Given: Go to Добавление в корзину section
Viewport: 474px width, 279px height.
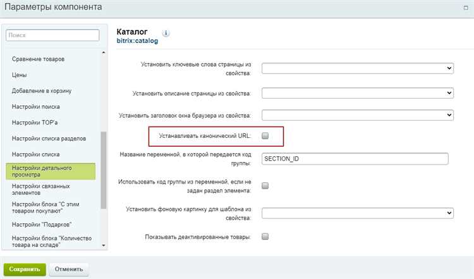Looking at the screenshot, I should [x=42, y=90].
